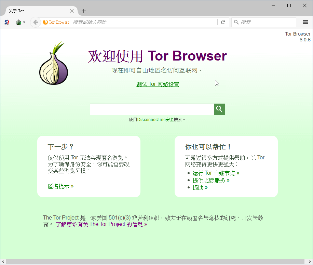Click the back navigation arrow

tap(35, 22)
